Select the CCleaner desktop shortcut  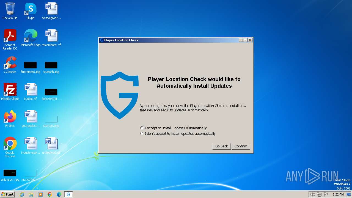[10, 65]
